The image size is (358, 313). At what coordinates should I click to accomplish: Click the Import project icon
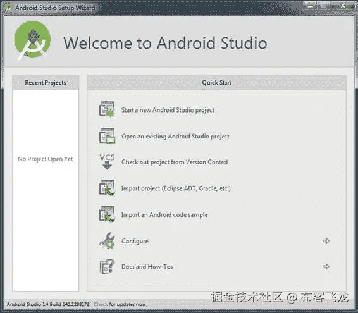107,188
